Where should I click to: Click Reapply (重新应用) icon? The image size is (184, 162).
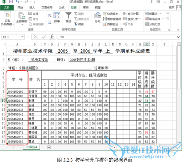click(x=76, y=19)
